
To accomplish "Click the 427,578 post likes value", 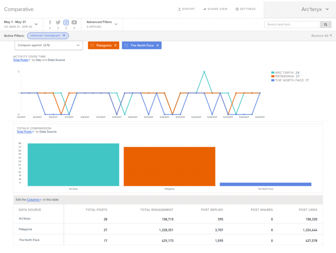I will tap(311, 241).
